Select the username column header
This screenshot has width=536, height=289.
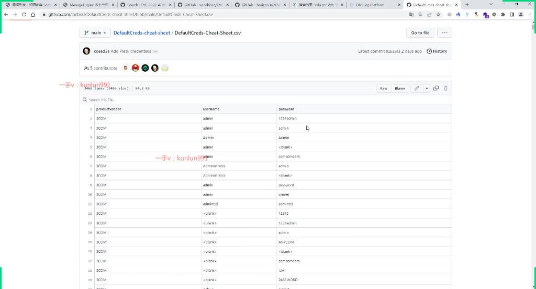coord(211,109)
